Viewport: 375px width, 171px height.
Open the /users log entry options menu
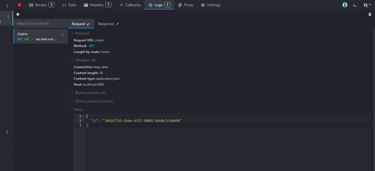pos(63,35)
